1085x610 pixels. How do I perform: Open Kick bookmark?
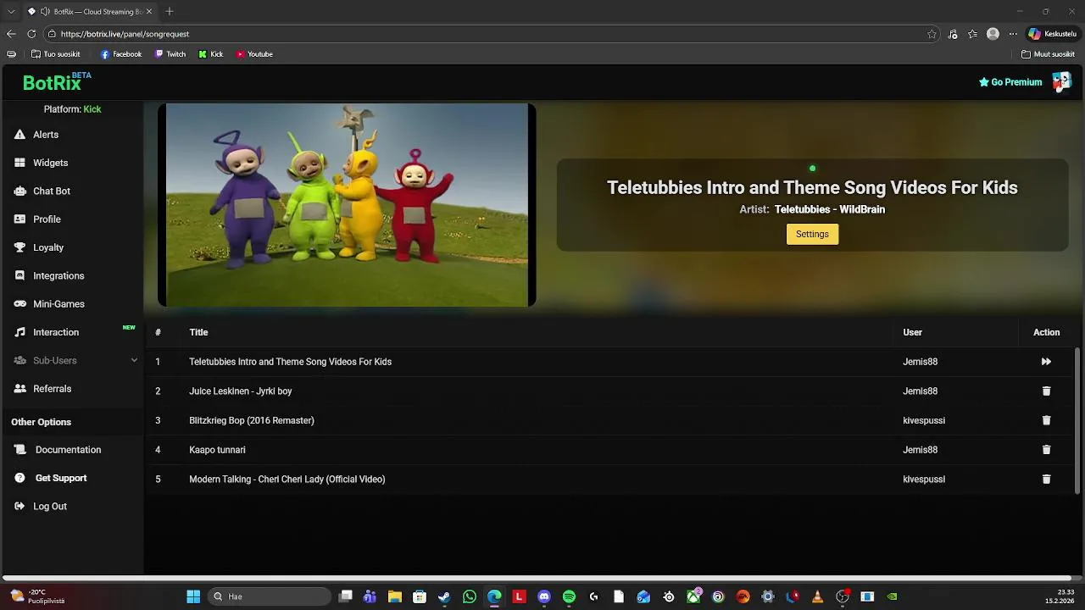tap(211, 54)
